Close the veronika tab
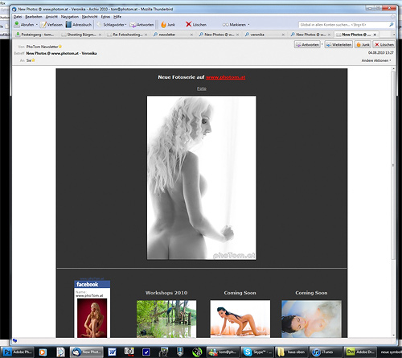 283,35
